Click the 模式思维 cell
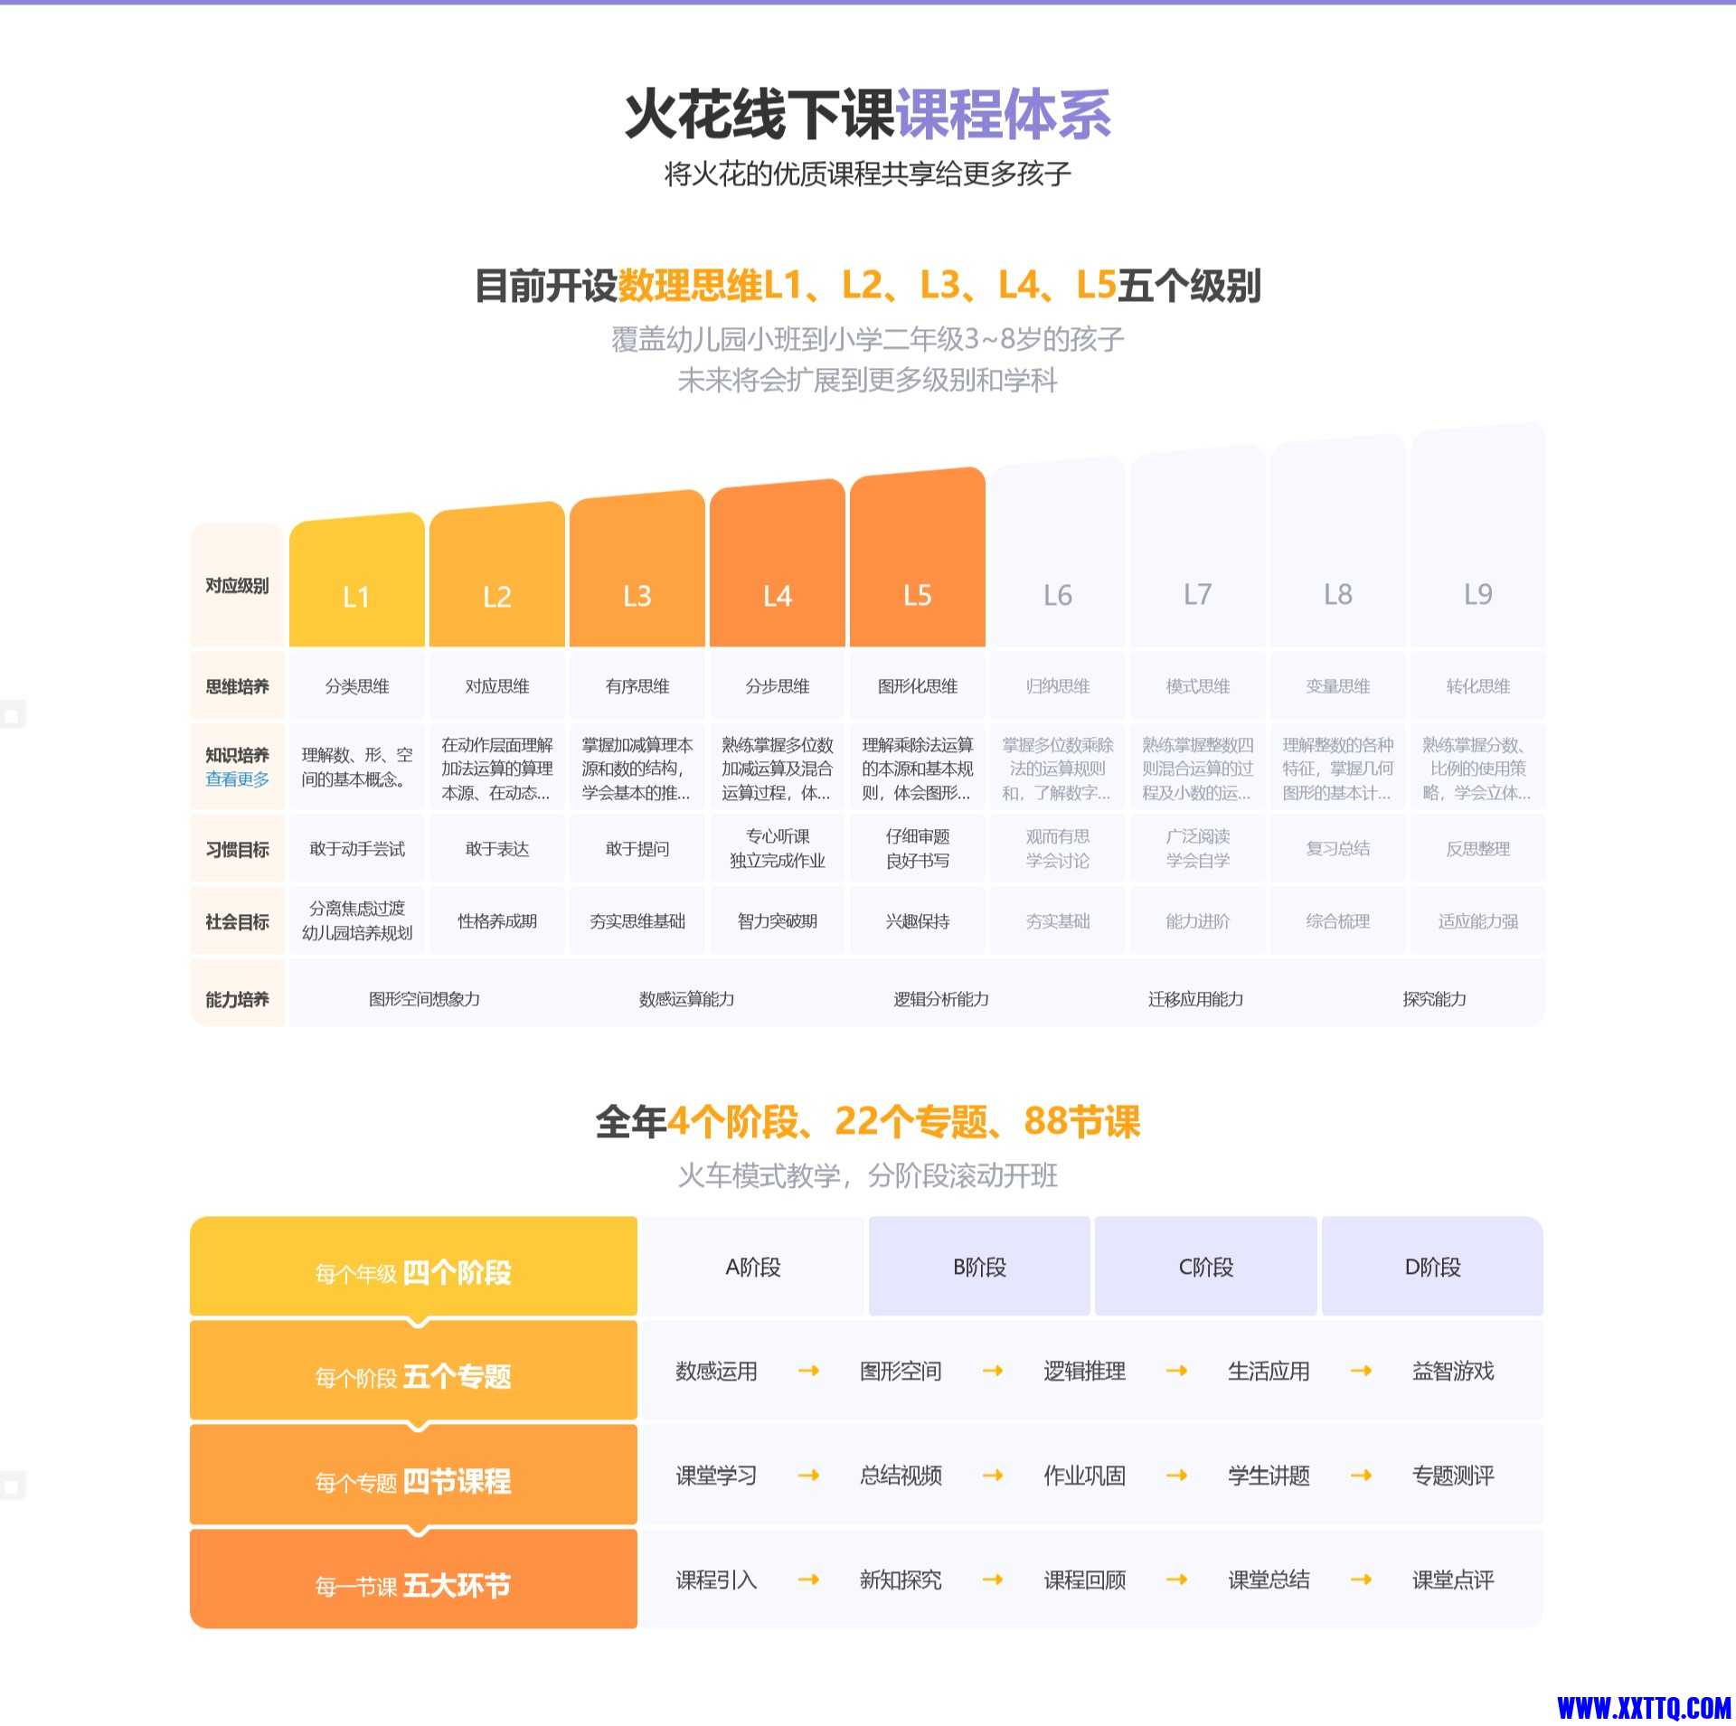The width and height of the screenshot is (1736, 1726). tap(1198, 686)
